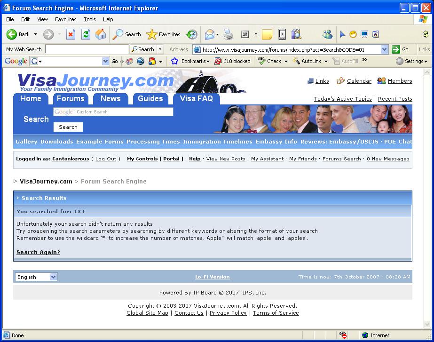Click the Log Out link
The image size is (434, 342).
106,159
